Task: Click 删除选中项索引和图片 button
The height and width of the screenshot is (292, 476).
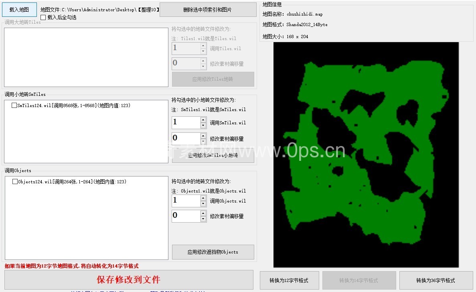Action: click(208, 10)
